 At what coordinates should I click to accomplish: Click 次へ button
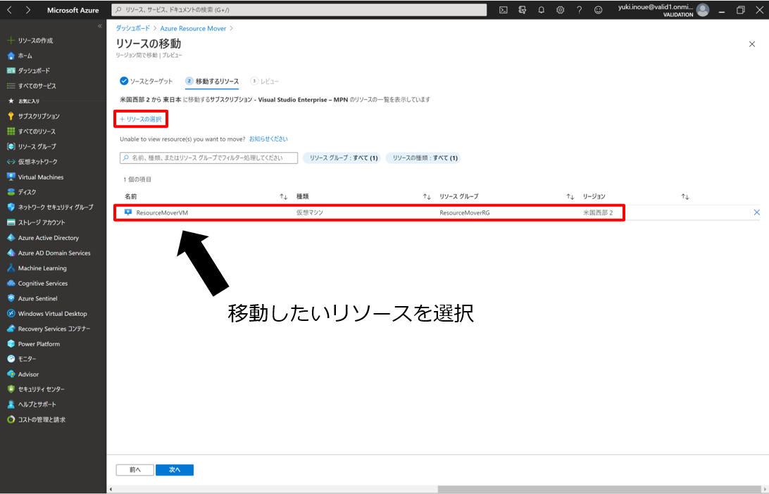click(175, 470)
